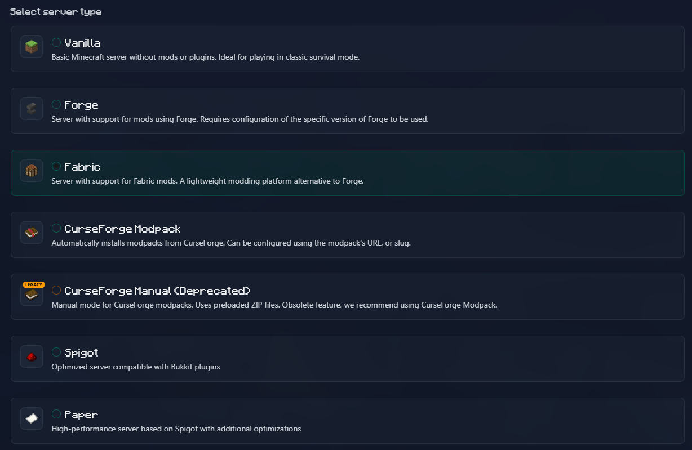Click the Forge anvil icon
The width and height of the screenshot is (692, 450).
click(x=32, y=109)
